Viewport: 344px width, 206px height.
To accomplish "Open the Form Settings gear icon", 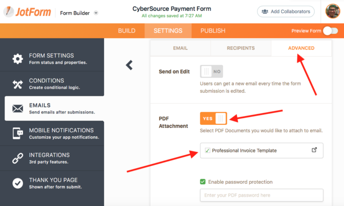I will (x=18, y=59).
